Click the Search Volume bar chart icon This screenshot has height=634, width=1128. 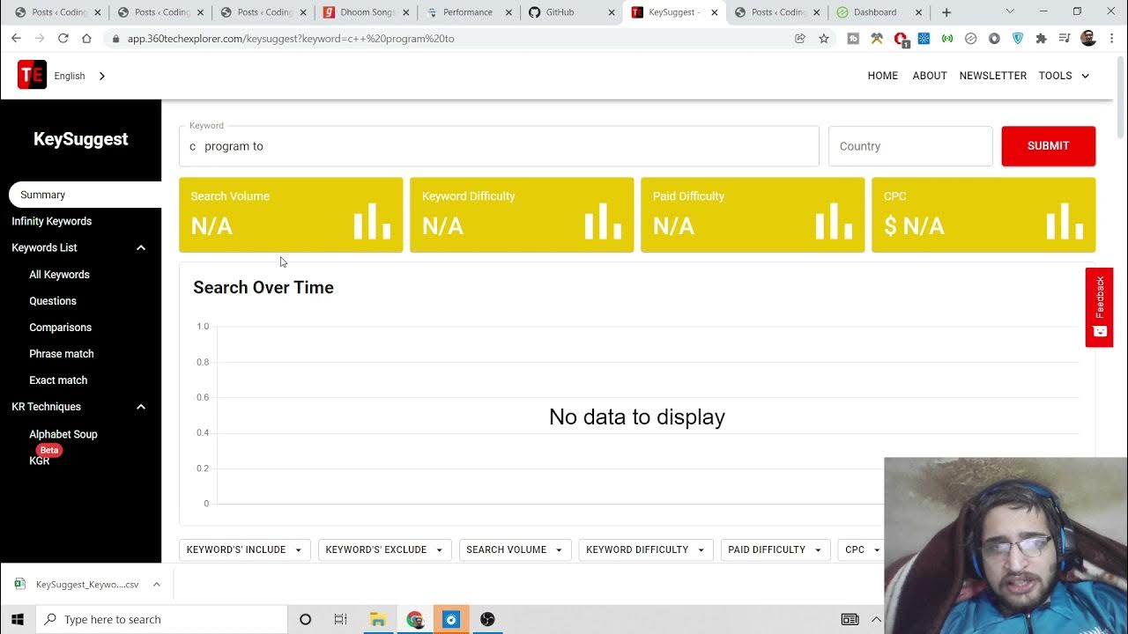tap(372, 221)
